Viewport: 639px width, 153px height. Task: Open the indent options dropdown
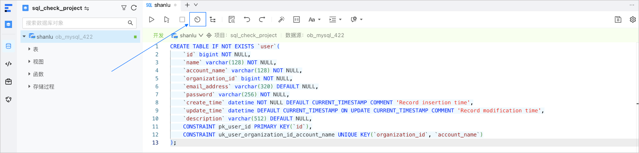pos(335,19)
